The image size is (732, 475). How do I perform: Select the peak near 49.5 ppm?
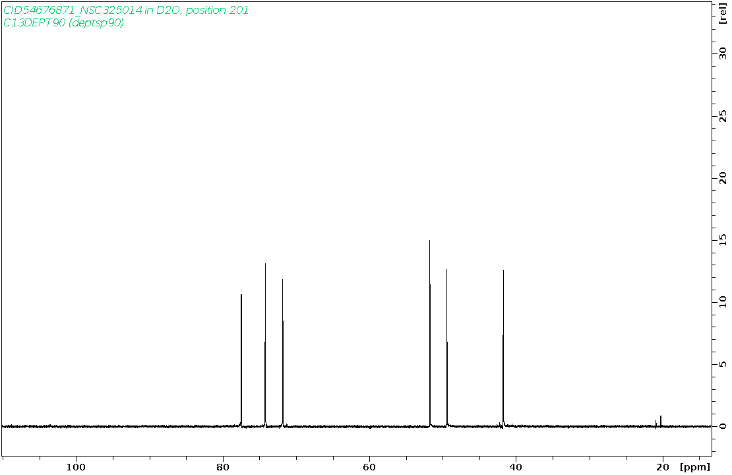(446, 348)
